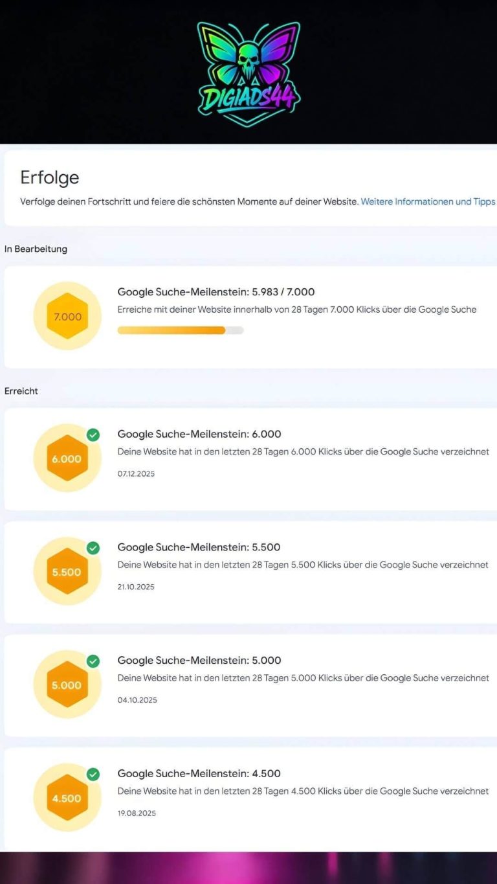Click the green checkmark on the 4.500 milestone
The height and width of the screenshot is (884, 497).
(x=92, y=775)
